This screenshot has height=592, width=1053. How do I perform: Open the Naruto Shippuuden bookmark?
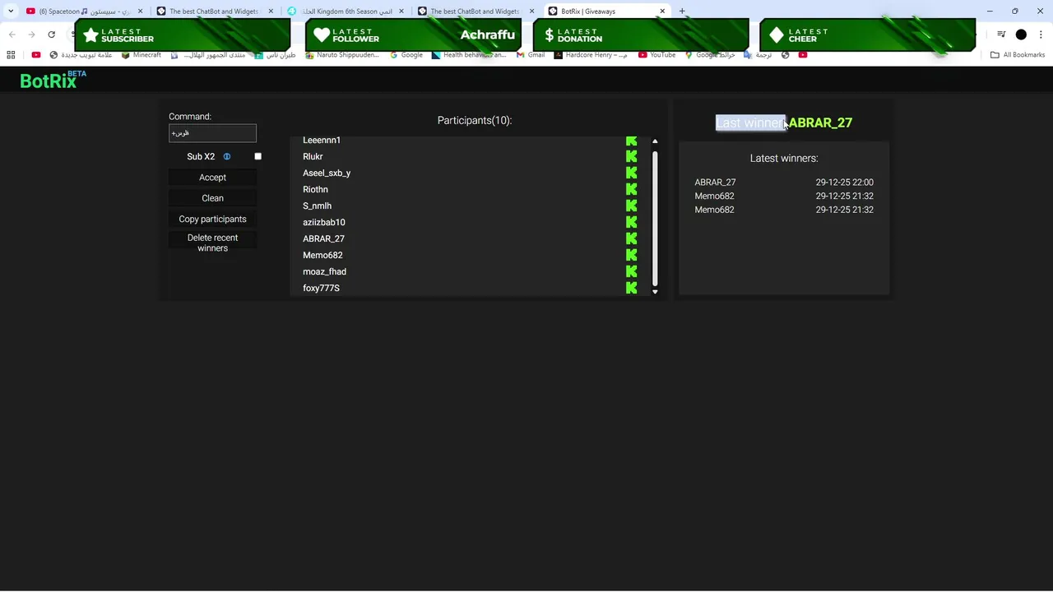pyautogui.click(x=342, y=55)
